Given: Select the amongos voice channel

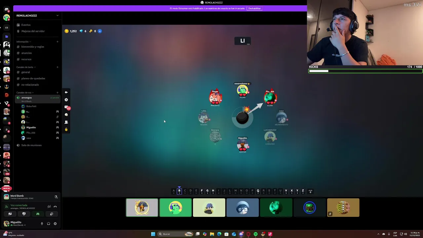Looking at the screenshot, I should [37, 99].
